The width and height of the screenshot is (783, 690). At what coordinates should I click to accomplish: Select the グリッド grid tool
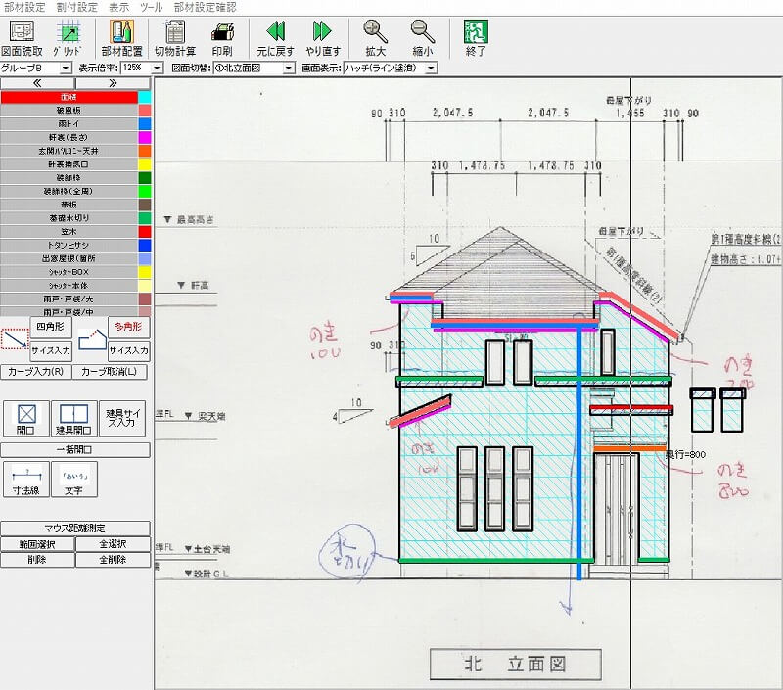click(67, 37)
